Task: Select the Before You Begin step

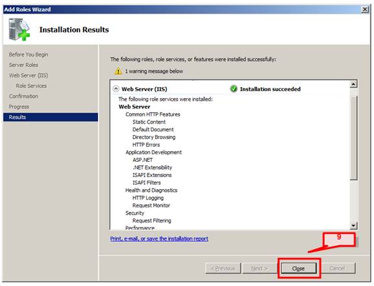Action: pyautogui.click(x=29, y=55)
